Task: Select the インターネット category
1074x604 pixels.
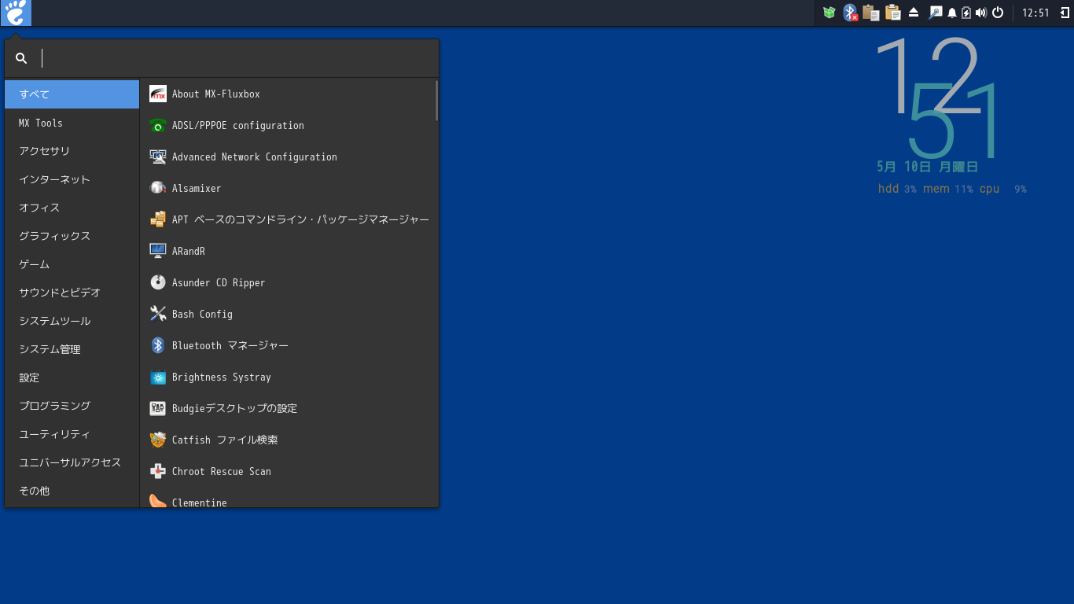Action: tap(72, 179)
